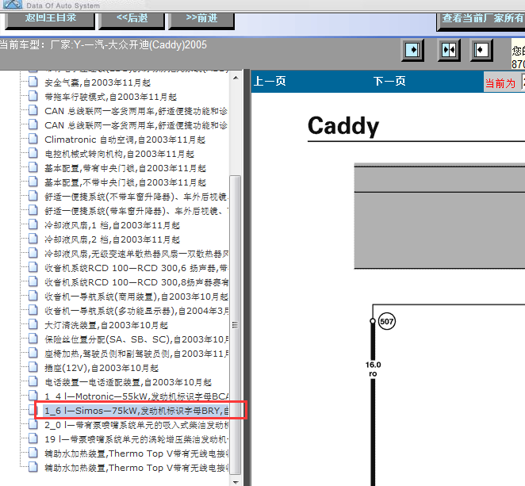525x486 pixels.
Task: Click the 16.0 ro wire label
Action: tap(373, 369)
